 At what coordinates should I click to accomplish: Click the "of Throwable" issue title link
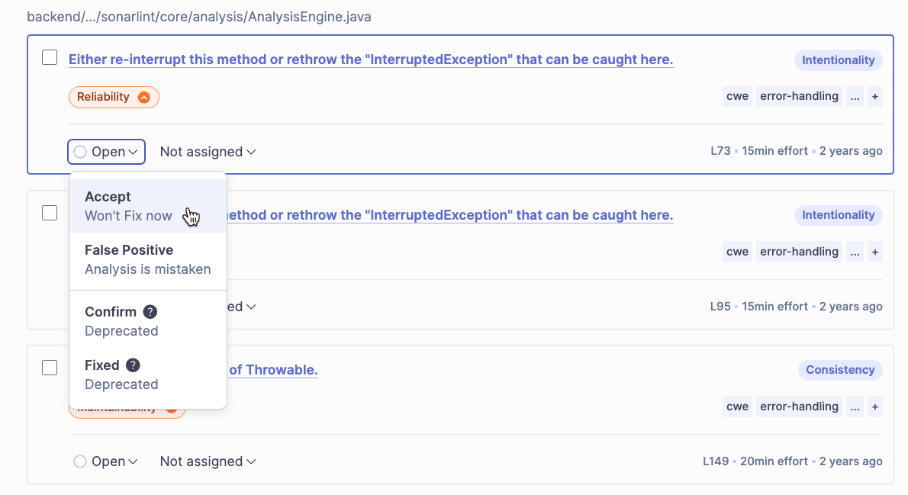pos(275,369)
